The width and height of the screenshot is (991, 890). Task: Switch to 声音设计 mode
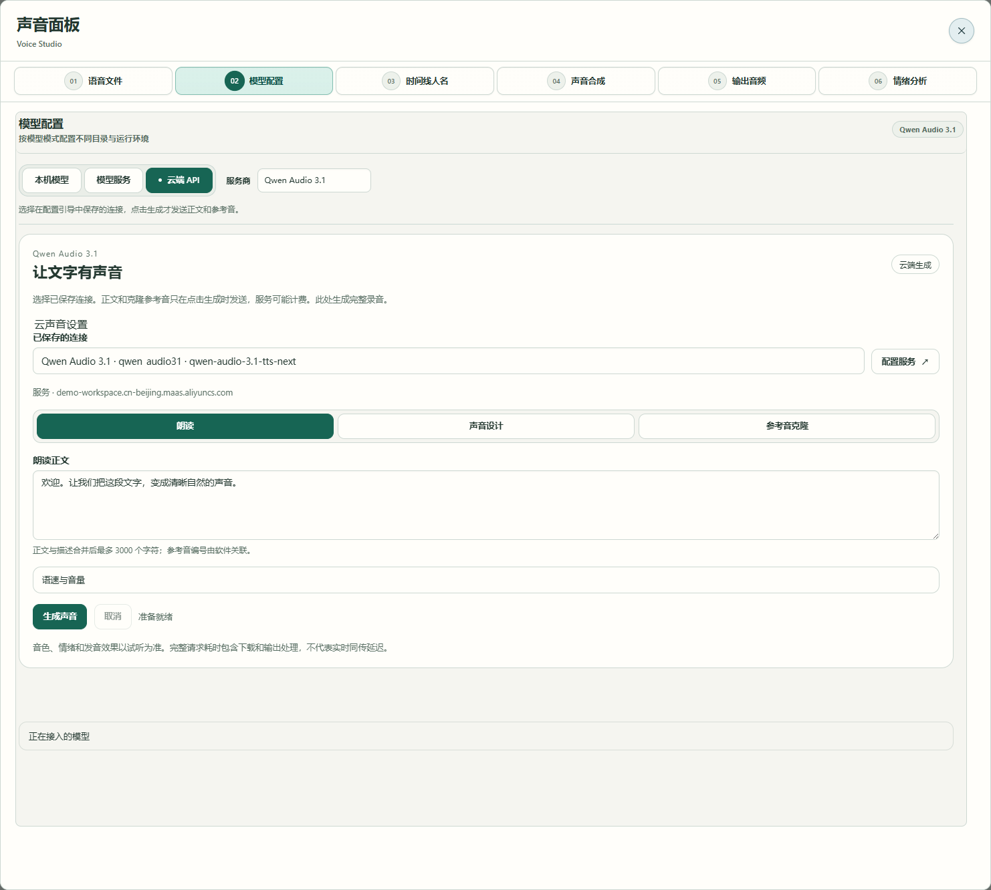point(486,426)
